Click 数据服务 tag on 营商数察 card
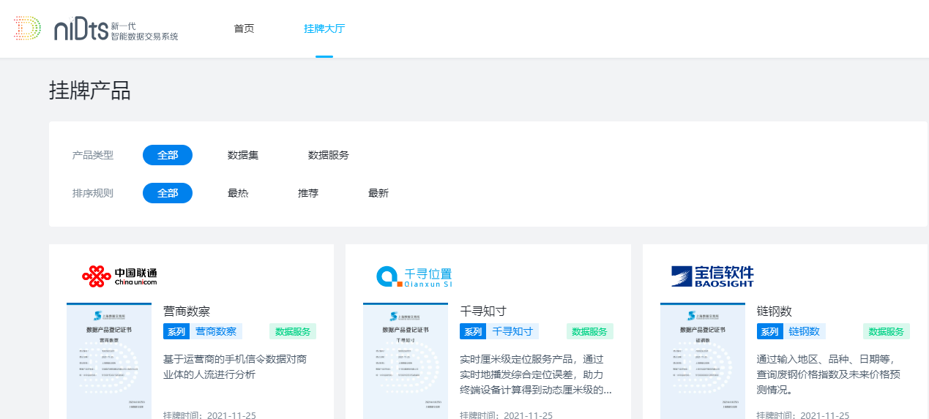 point(293,331)
